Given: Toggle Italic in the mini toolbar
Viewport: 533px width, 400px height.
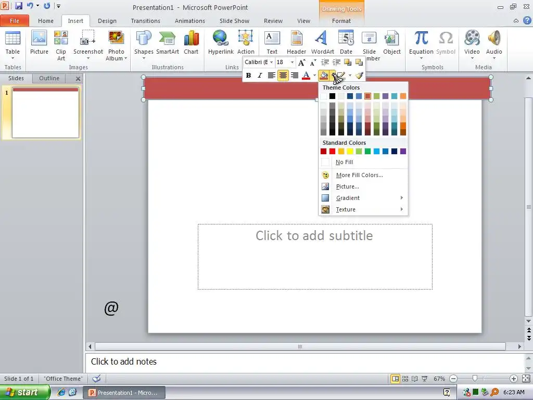Looking at the screenshot, I should (260, 76).
